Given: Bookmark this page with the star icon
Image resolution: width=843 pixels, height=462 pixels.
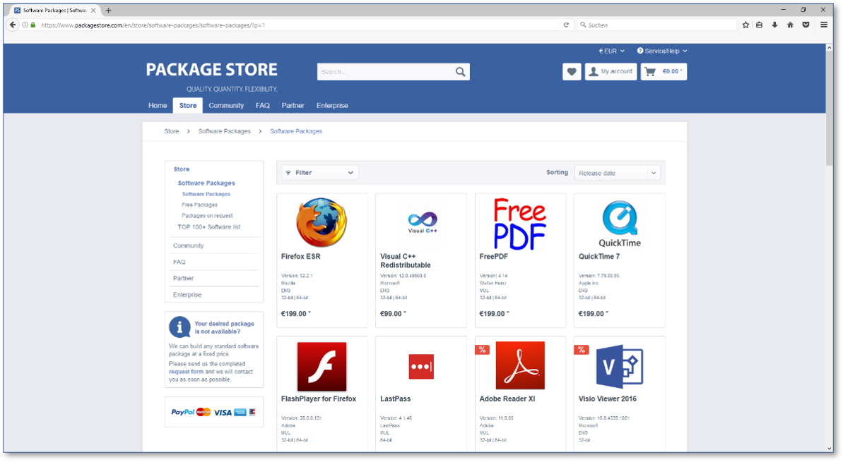Looking at the screenshot, I should tap(745, 25).
